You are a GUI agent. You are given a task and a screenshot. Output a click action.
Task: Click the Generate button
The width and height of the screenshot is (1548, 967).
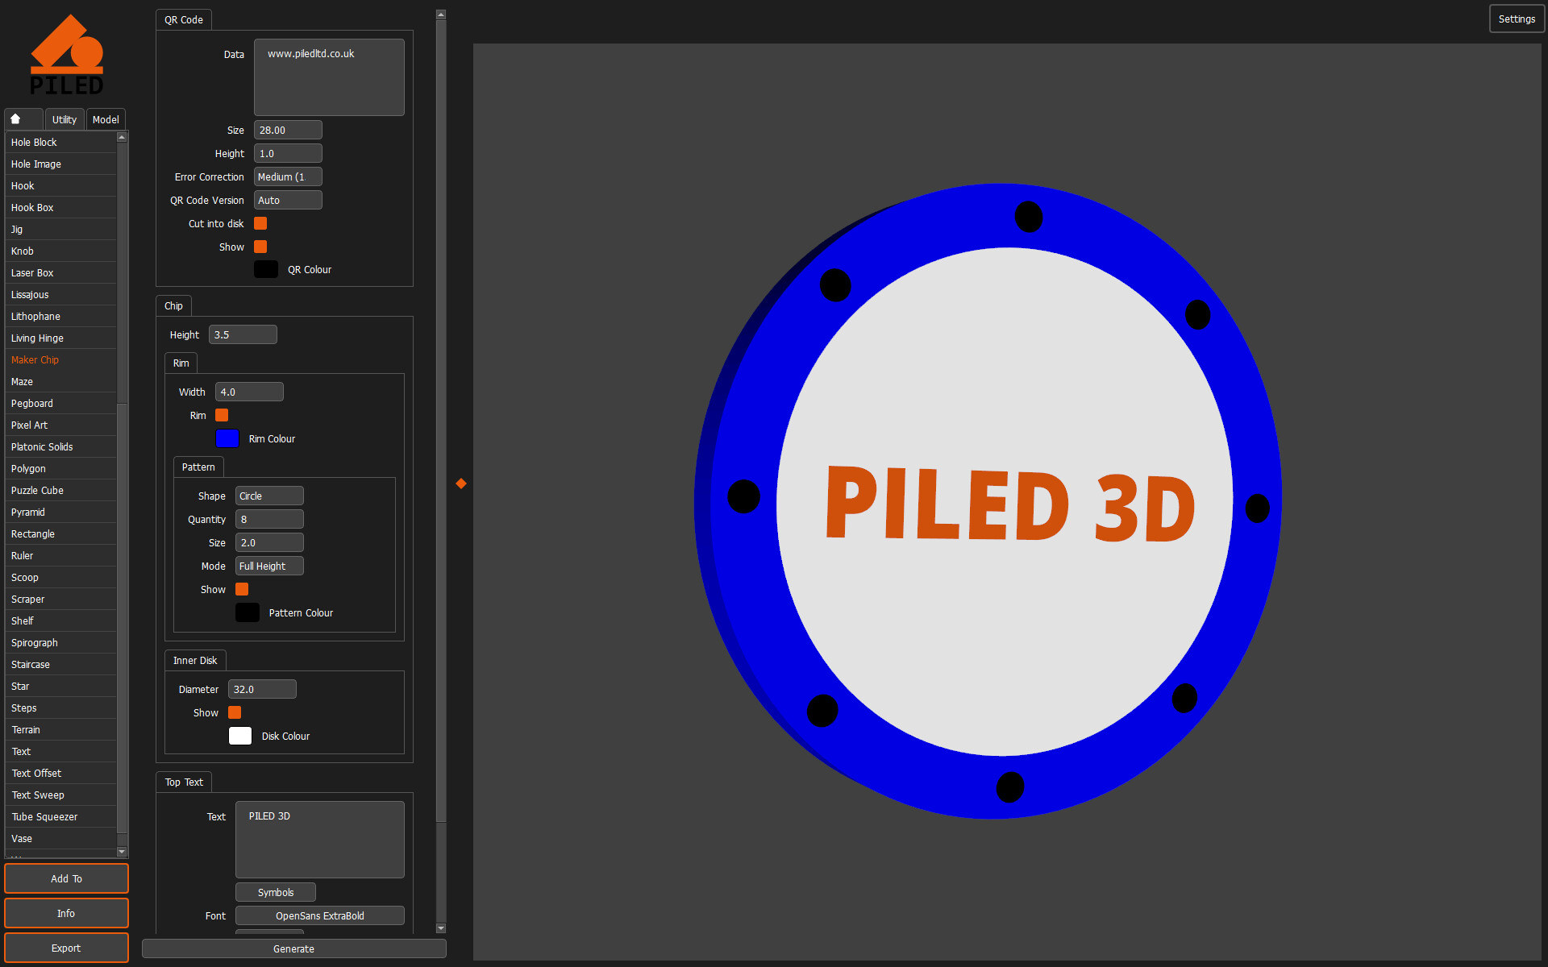pyautogui.click(x=293, y=948)
